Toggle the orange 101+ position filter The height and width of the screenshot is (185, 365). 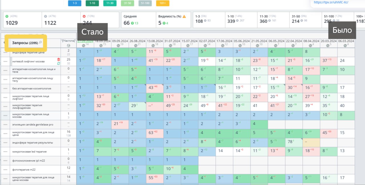163,3
